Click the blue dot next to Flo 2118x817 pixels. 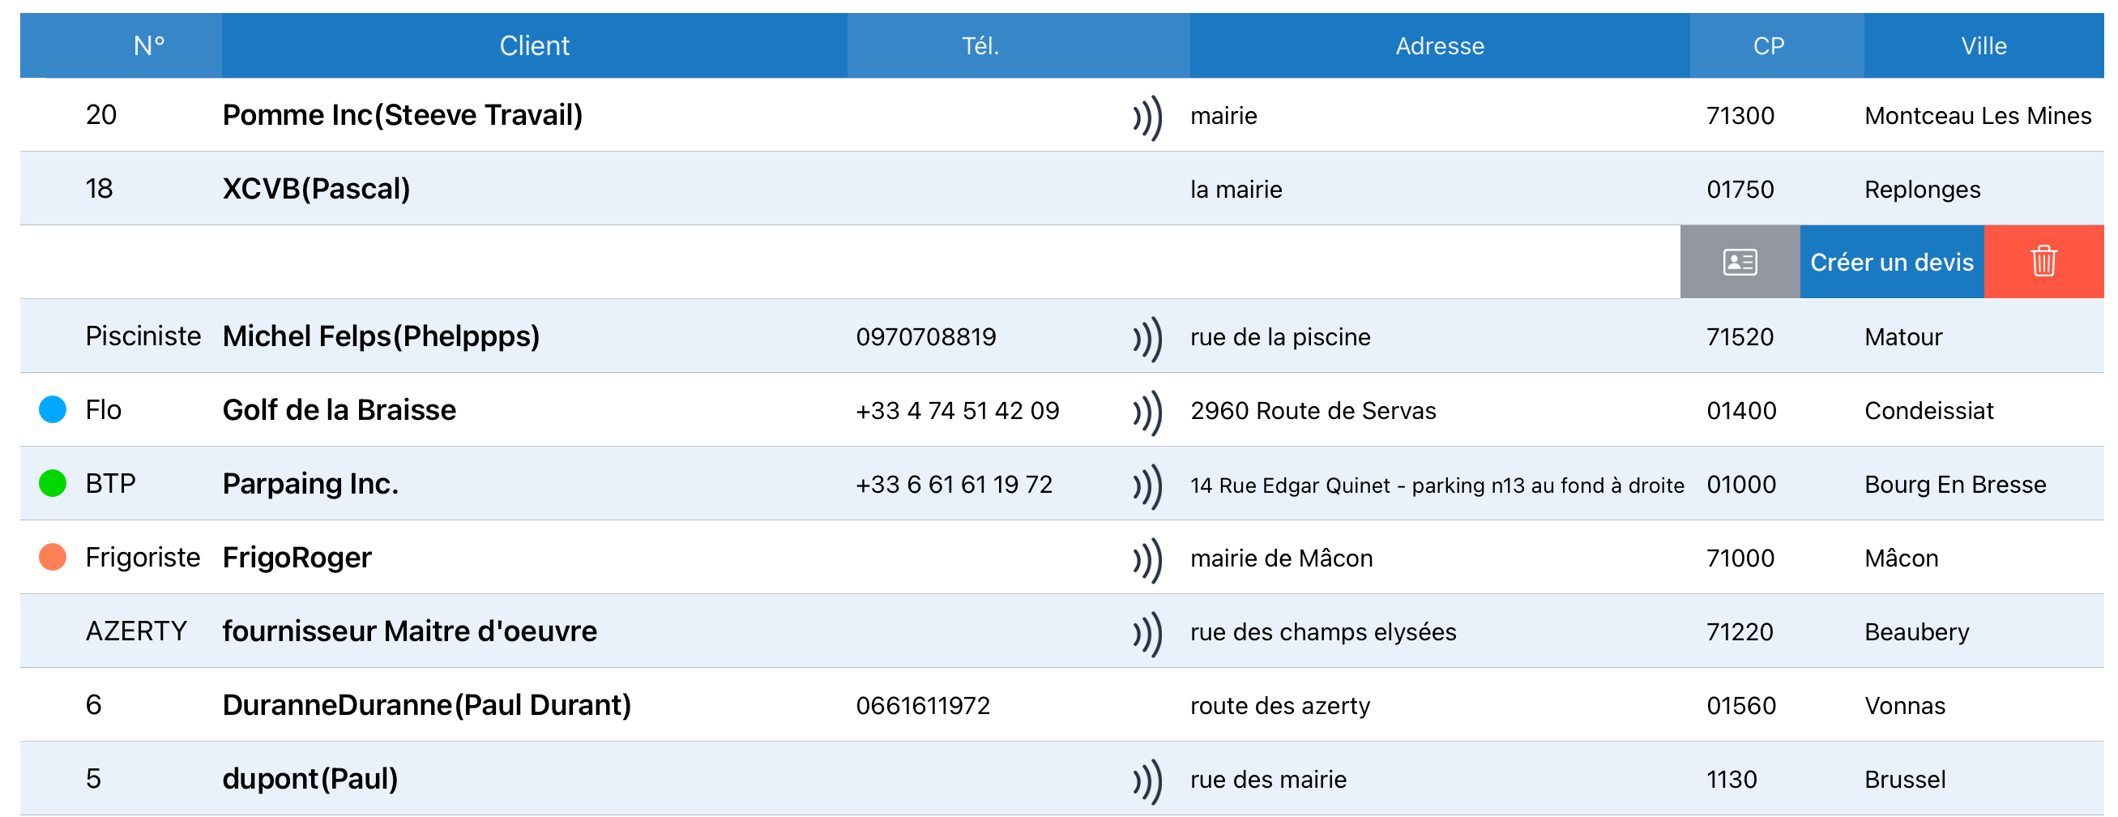[x=53, y=410]
